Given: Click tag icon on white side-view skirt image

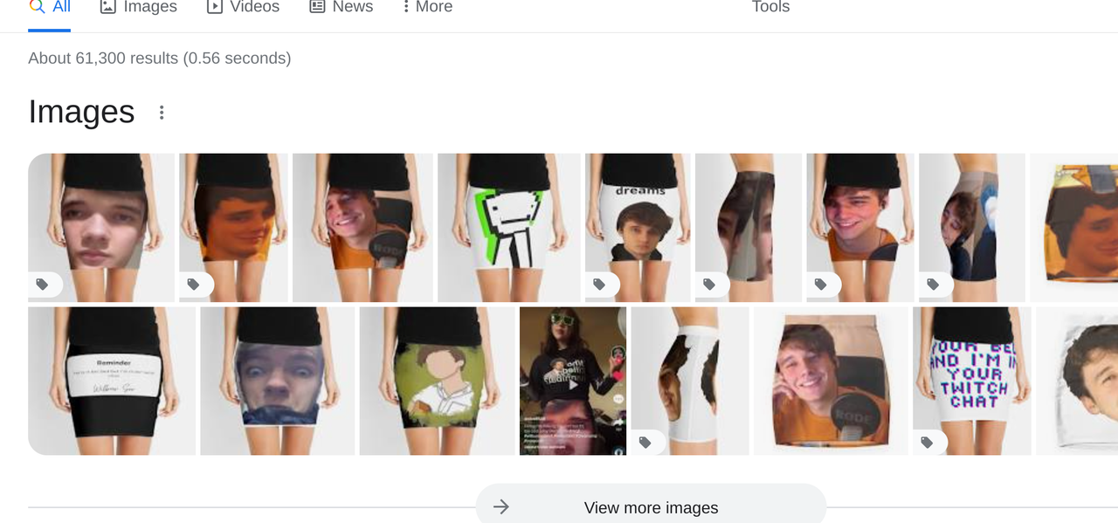Looking at the screenshot, I should pyautogui.click(x=645, y=443).
